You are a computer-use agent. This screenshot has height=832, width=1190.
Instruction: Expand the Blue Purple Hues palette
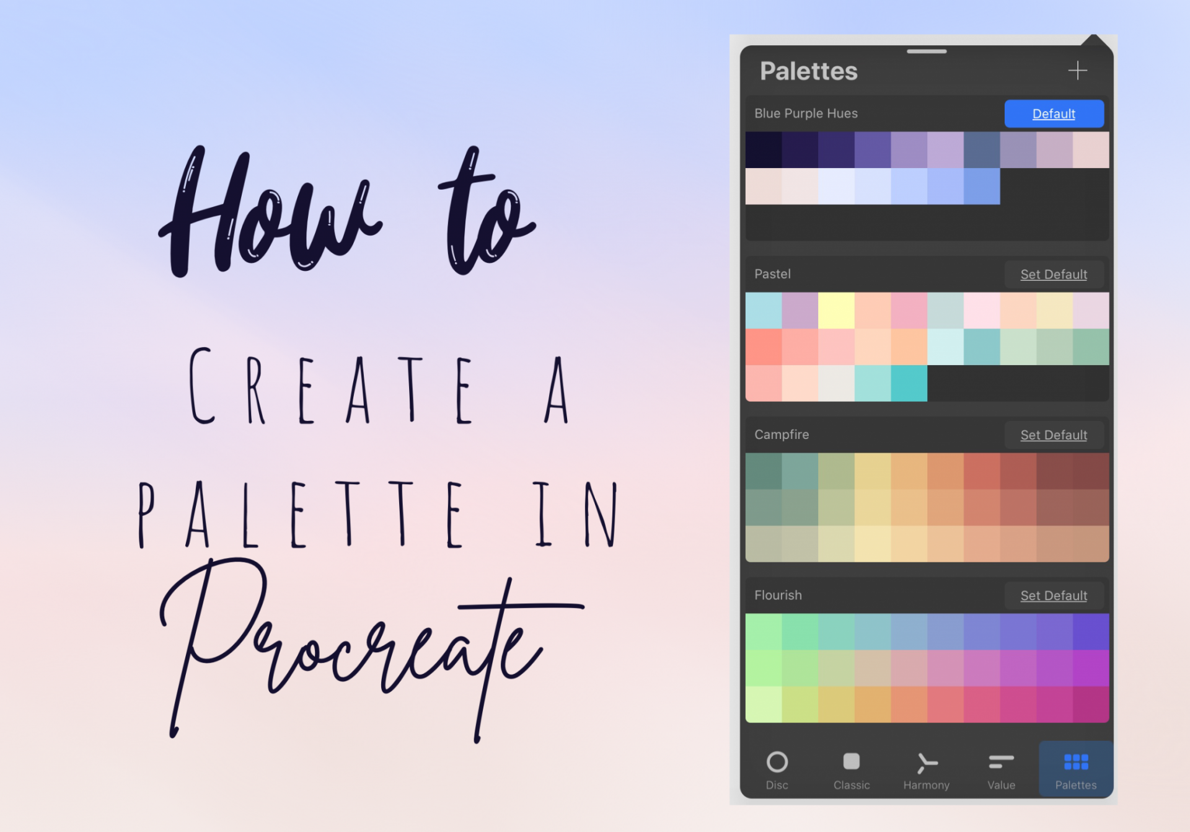coord(808,113)
